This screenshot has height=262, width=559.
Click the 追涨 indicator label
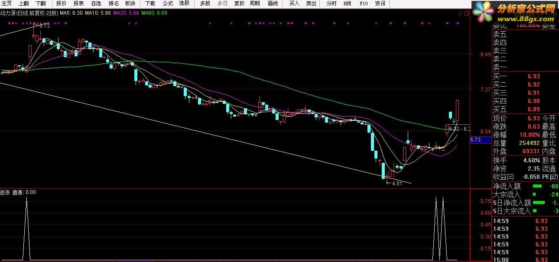[18, 192]
